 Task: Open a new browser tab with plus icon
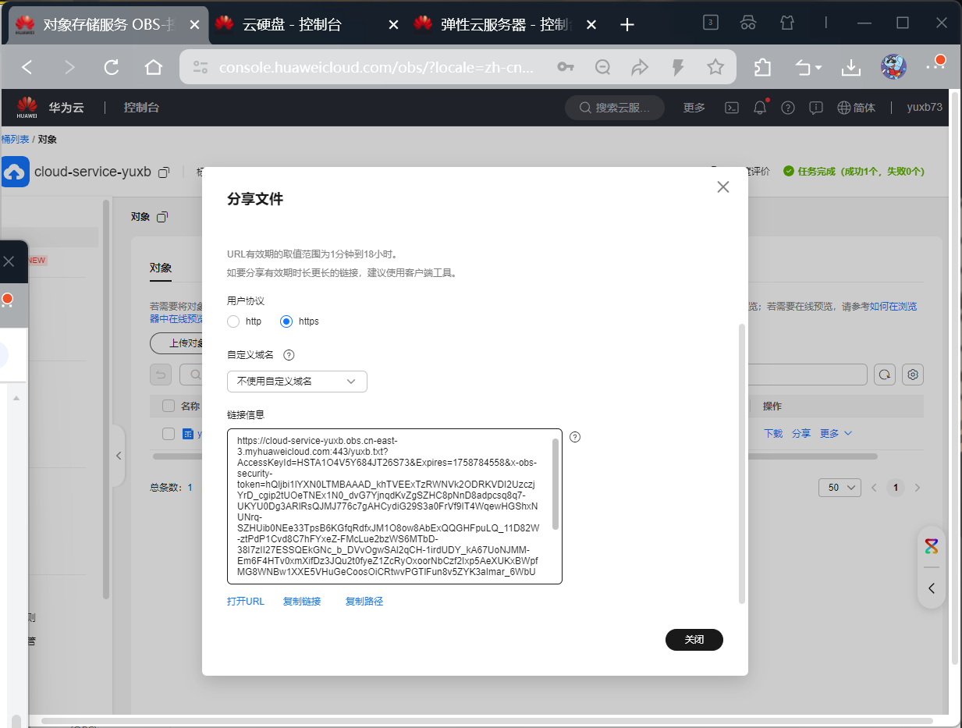tap(627, 25)
